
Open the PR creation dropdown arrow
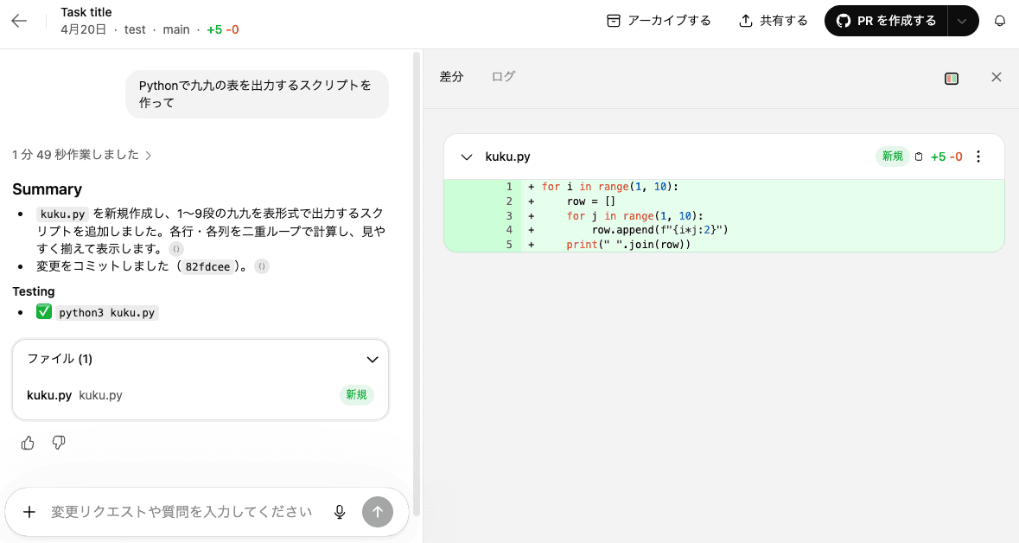(x=963, y=21)
